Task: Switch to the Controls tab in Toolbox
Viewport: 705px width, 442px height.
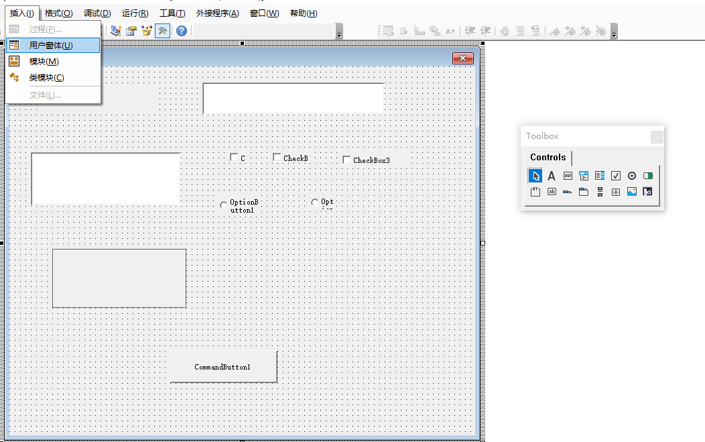Action: click(548, 157)
